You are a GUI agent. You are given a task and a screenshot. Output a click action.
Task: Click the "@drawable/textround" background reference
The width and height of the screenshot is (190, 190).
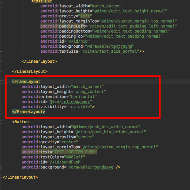tap(110, 46)
